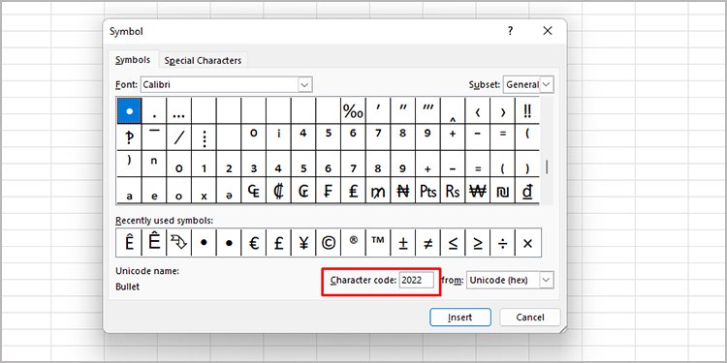Select the subscript 5 symbol
The width and height of the screenshot is (727, 363).
[x=303, y=164]
